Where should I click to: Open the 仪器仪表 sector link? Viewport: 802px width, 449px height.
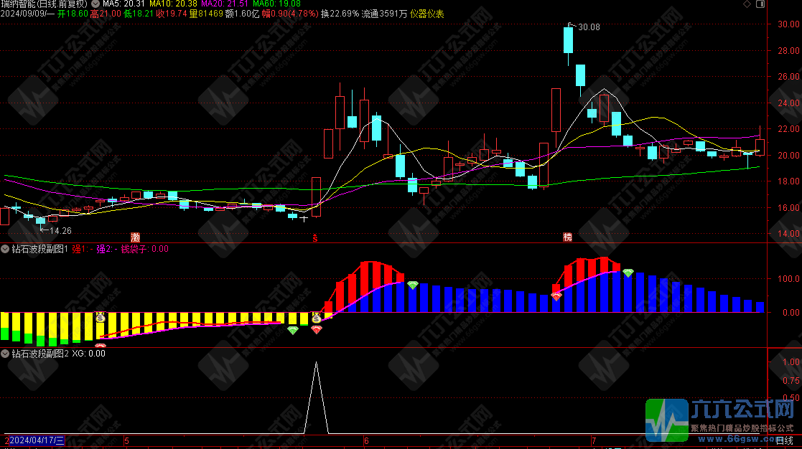pos(428,14)
